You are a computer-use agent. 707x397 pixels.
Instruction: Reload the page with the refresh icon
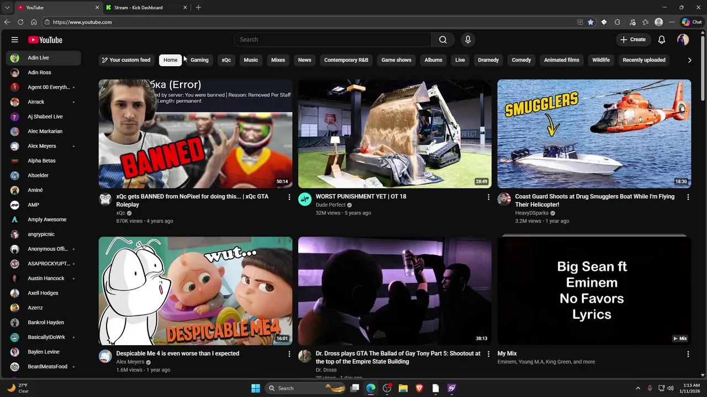pyautogui.click(x=20, y=22)
